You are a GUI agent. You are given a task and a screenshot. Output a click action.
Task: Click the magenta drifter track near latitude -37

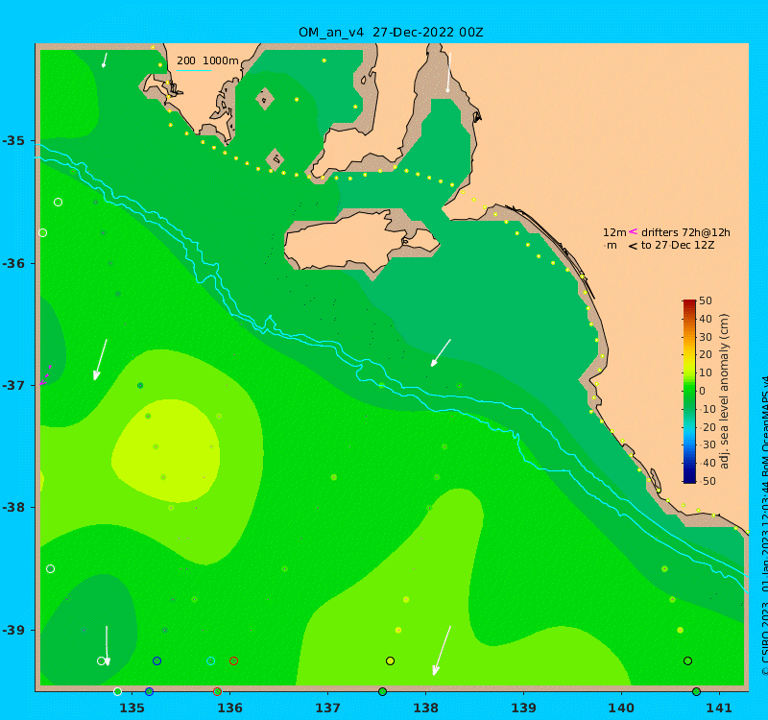coord(45,374)
